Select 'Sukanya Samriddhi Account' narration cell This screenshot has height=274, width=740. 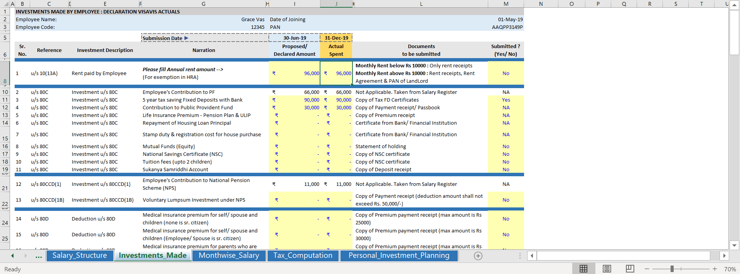204,169
